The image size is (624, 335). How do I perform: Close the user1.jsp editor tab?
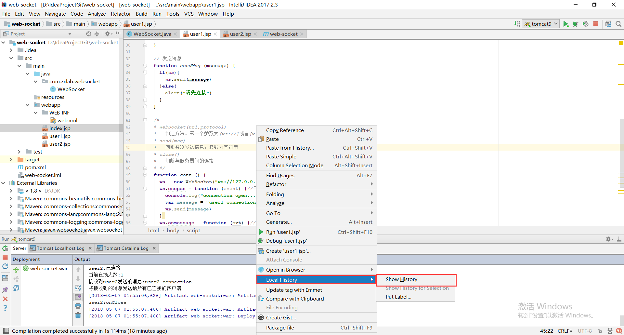click(x=215, y=34)
